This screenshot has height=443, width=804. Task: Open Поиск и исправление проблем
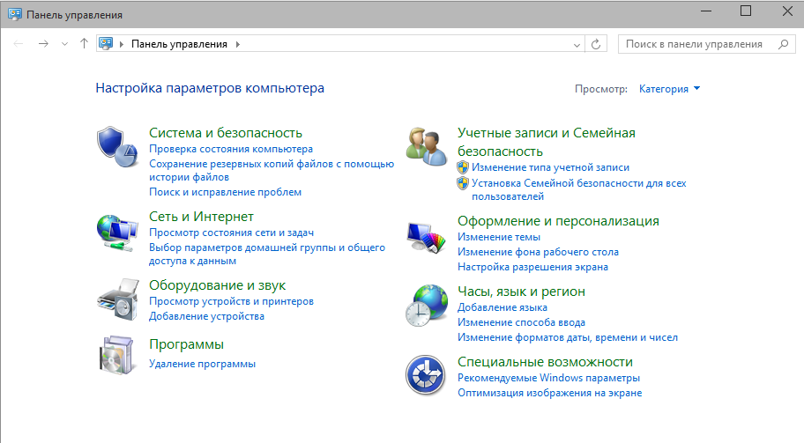pos(225,192)
